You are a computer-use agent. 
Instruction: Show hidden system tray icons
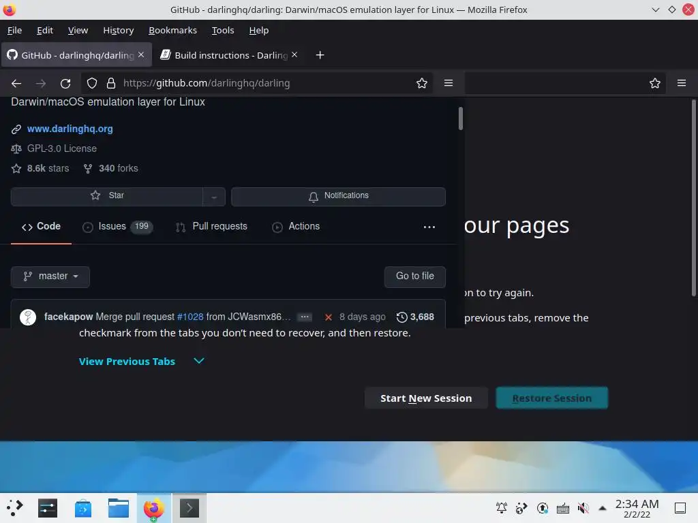click(x=603, y=508)
